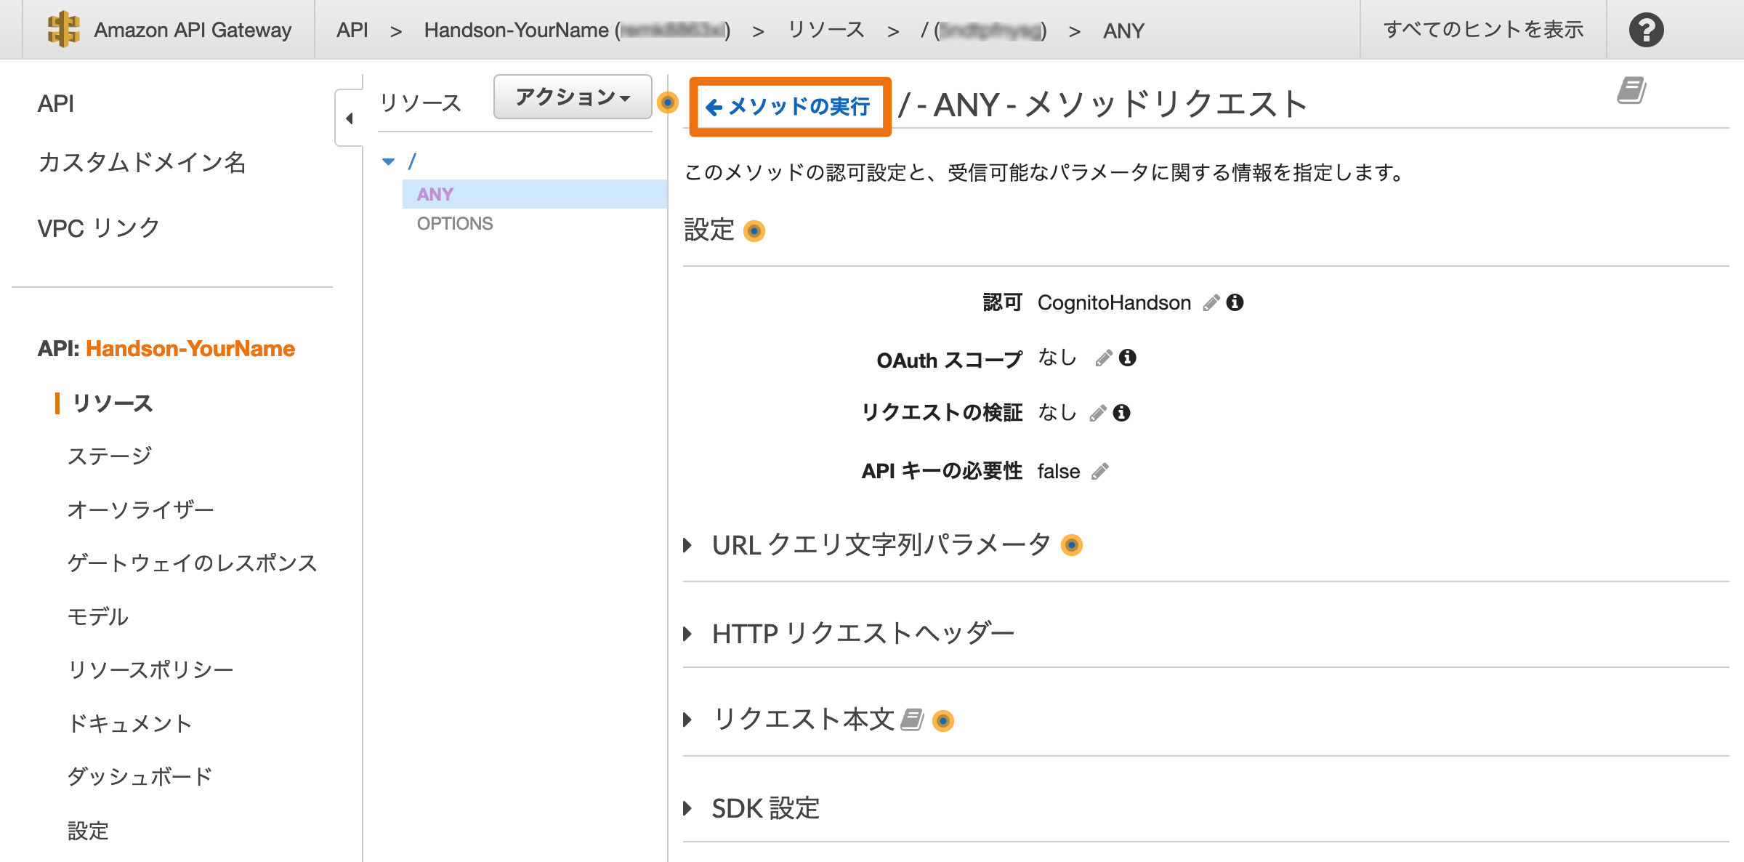Screen dimensions: 1744x862
Task: Click the ANY breadcrumb item
Action: (1123, 31)
